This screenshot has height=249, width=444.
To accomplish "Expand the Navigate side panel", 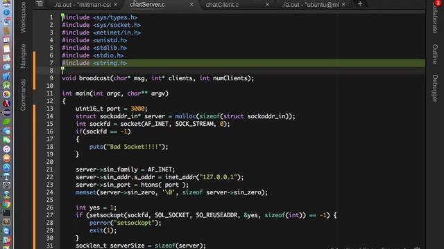I will click(x=23, y=56).
